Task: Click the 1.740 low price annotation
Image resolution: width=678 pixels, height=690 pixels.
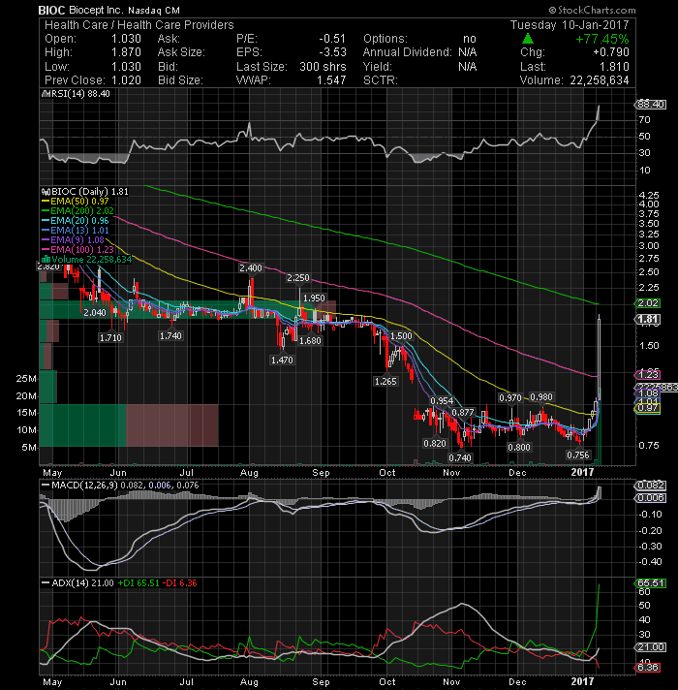Action: point(170,335)
